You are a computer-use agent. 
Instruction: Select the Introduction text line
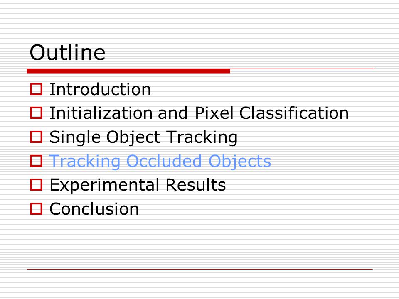pyautogui.click(x=100, y=89)
